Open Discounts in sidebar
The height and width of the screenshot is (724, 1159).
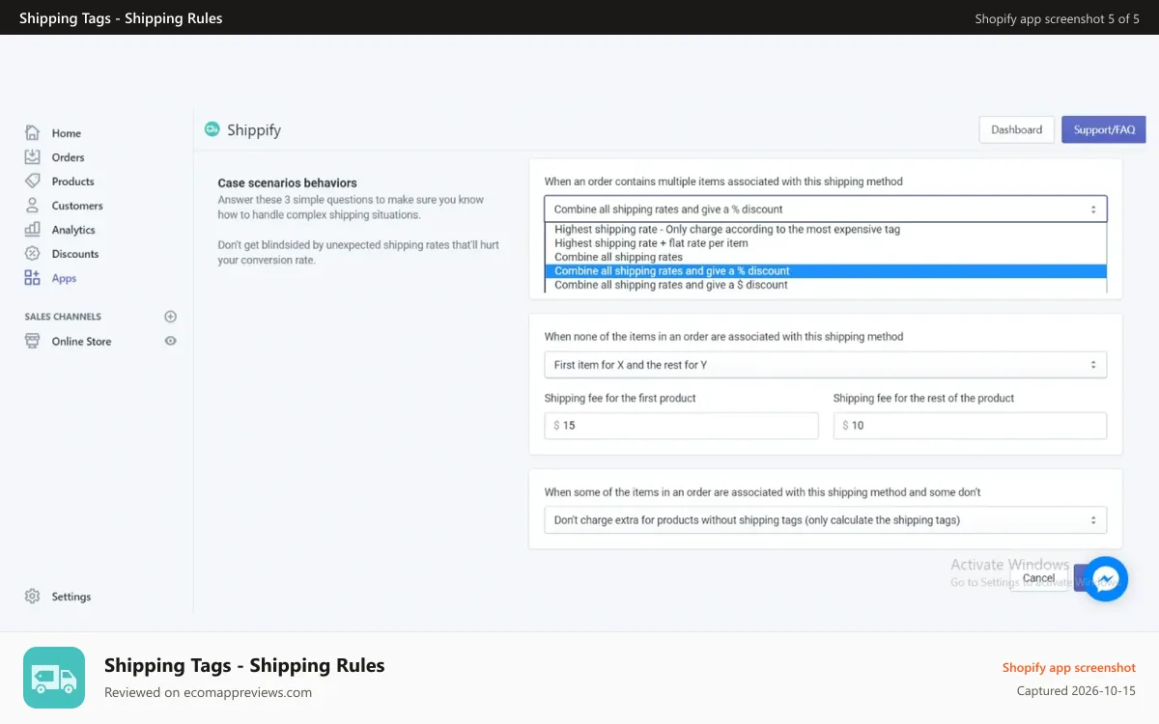tap(75, 254)
